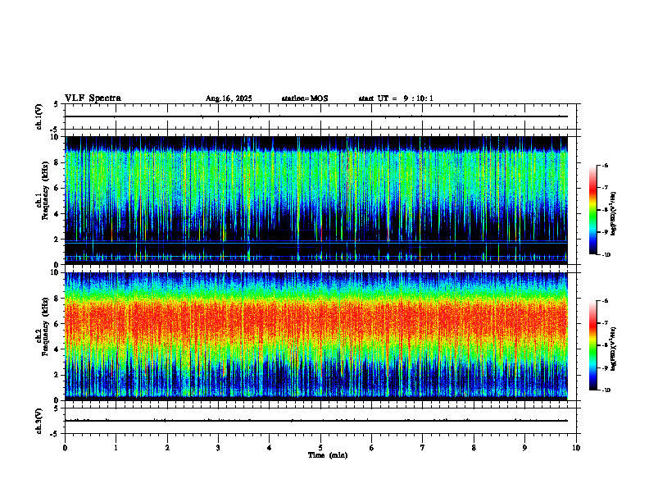This screenshot has width=649, height=502.
Task: Click the ch.2 frequency axis "2" tick label
Action: (x=57, y=375)
